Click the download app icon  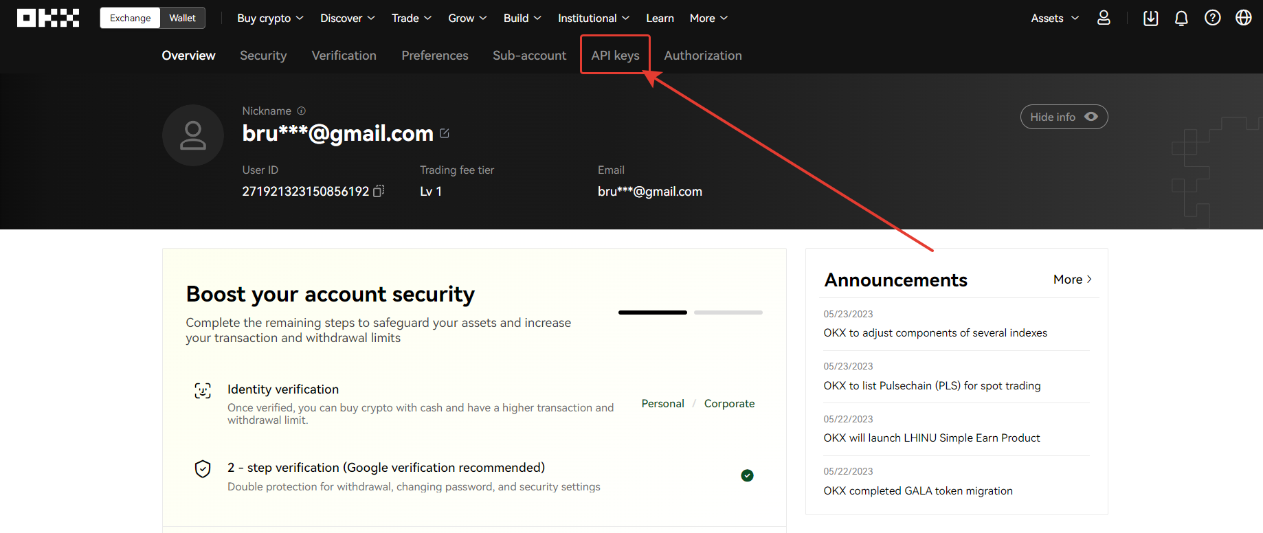click(x=1150, y=18)
